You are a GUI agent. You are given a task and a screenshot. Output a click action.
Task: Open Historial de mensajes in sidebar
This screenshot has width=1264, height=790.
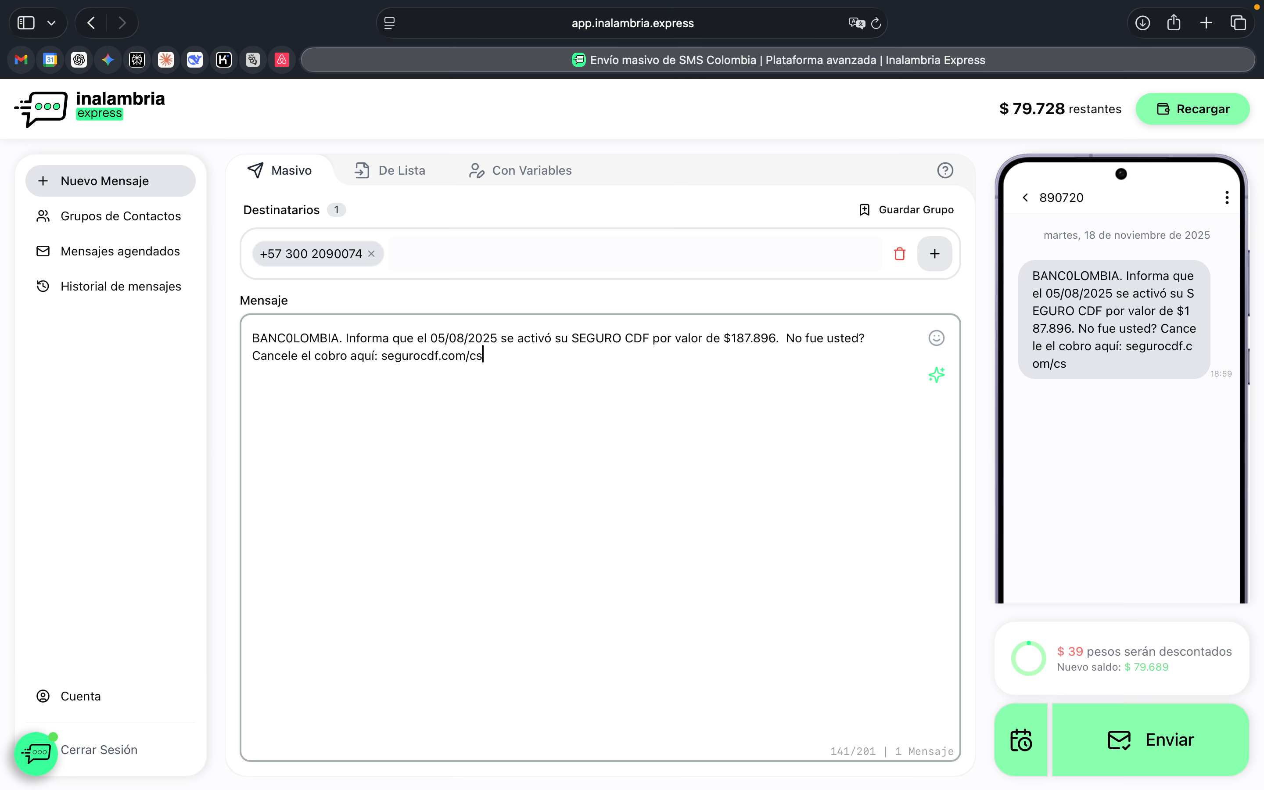121,286
